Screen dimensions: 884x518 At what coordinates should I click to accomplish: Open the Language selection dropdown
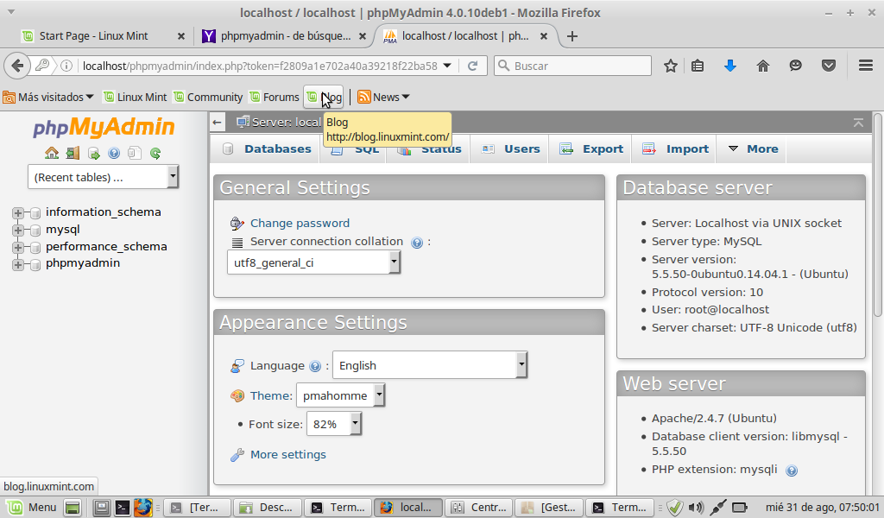(429, 365)
